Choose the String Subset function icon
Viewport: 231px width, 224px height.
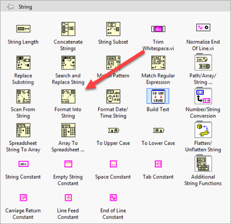click(113, 29)
